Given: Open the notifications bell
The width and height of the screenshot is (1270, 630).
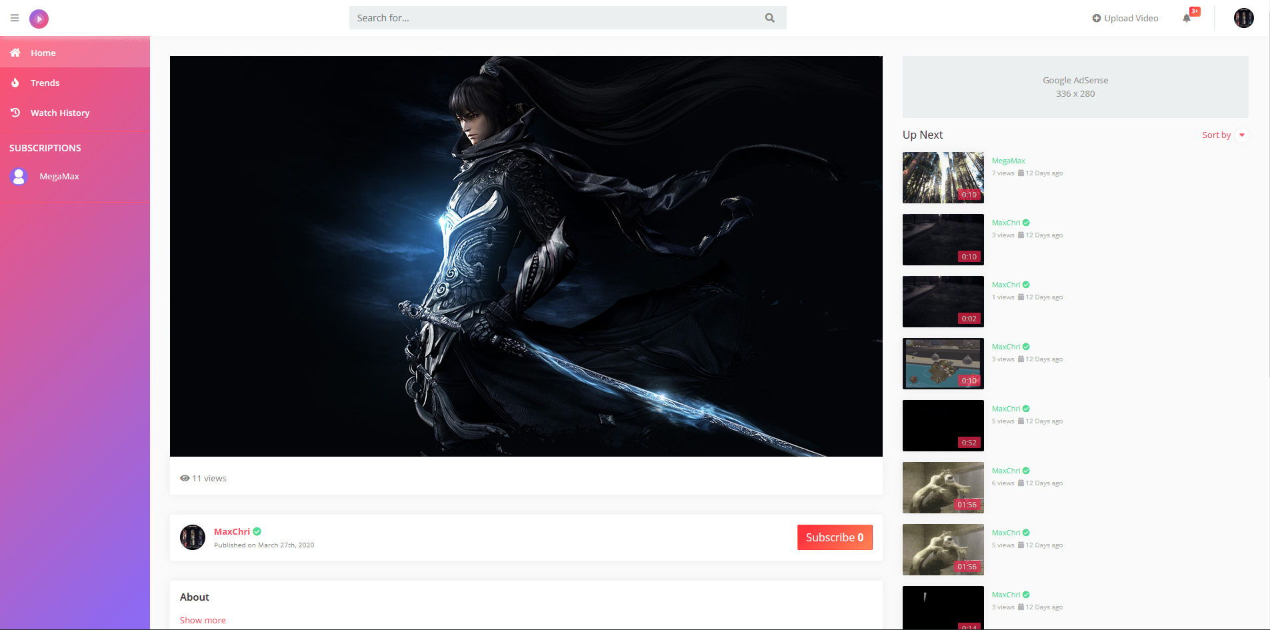Looking at the screenshot, I should point(1187,18).
